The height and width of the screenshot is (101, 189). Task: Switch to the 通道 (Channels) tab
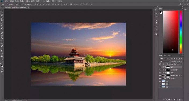click(165, 56)
